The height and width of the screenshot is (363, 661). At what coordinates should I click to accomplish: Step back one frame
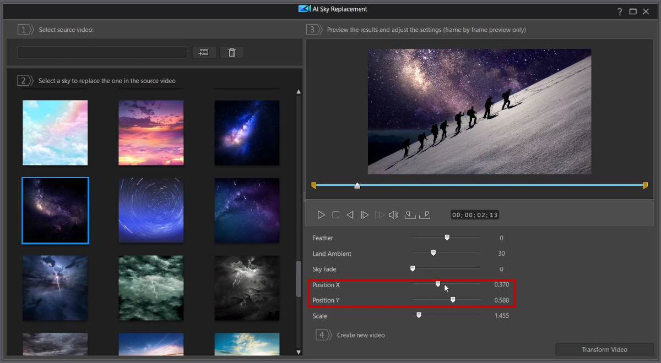[x=350, y=215]
